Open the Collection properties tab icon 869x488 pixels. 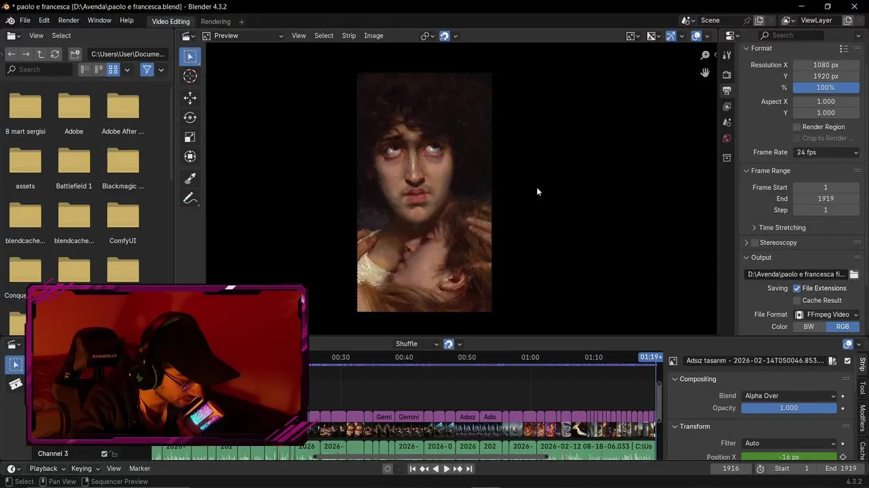727,158
